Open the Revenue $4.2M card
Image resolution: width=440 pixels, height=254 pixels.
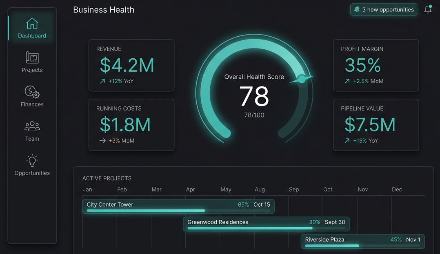tap(131, 65)
